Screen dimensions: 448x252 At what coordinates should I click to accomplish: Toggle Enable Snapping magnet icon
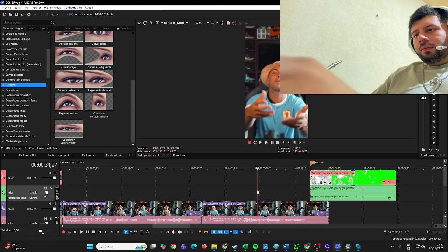pyautogui.click(x=214, y=232)
